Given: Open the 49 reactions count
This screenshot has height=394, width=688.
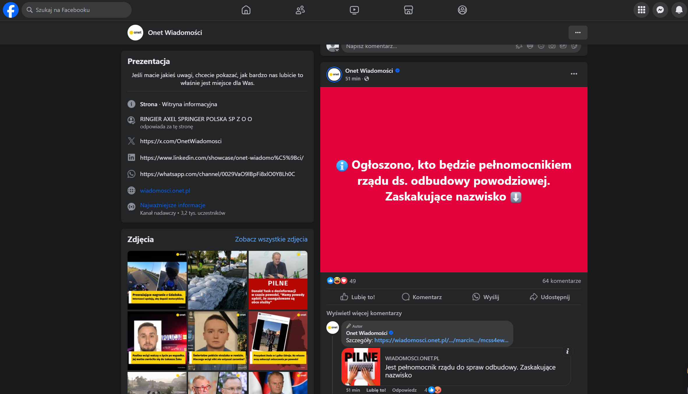Looking at the screenshot, I should [353, 281].
